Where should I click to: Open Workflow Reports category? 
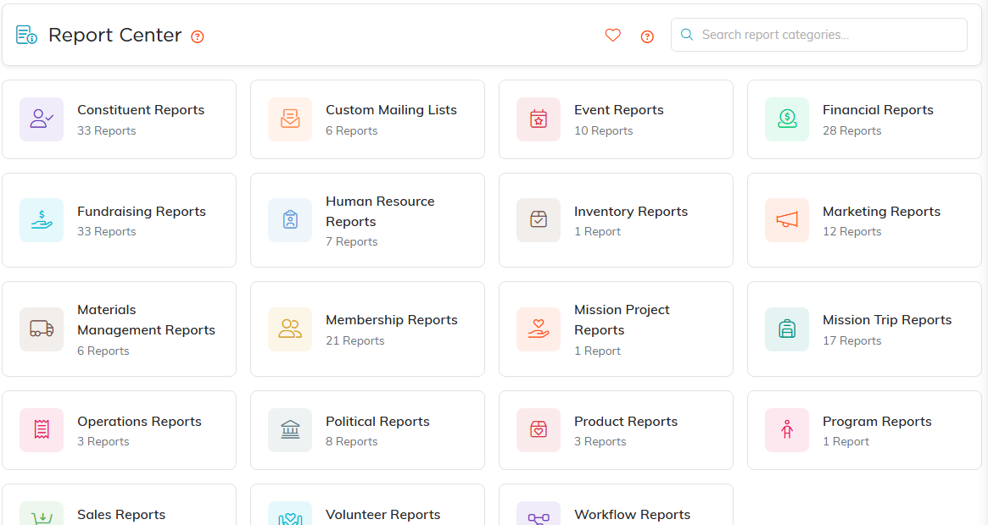[x=616, y=505]
